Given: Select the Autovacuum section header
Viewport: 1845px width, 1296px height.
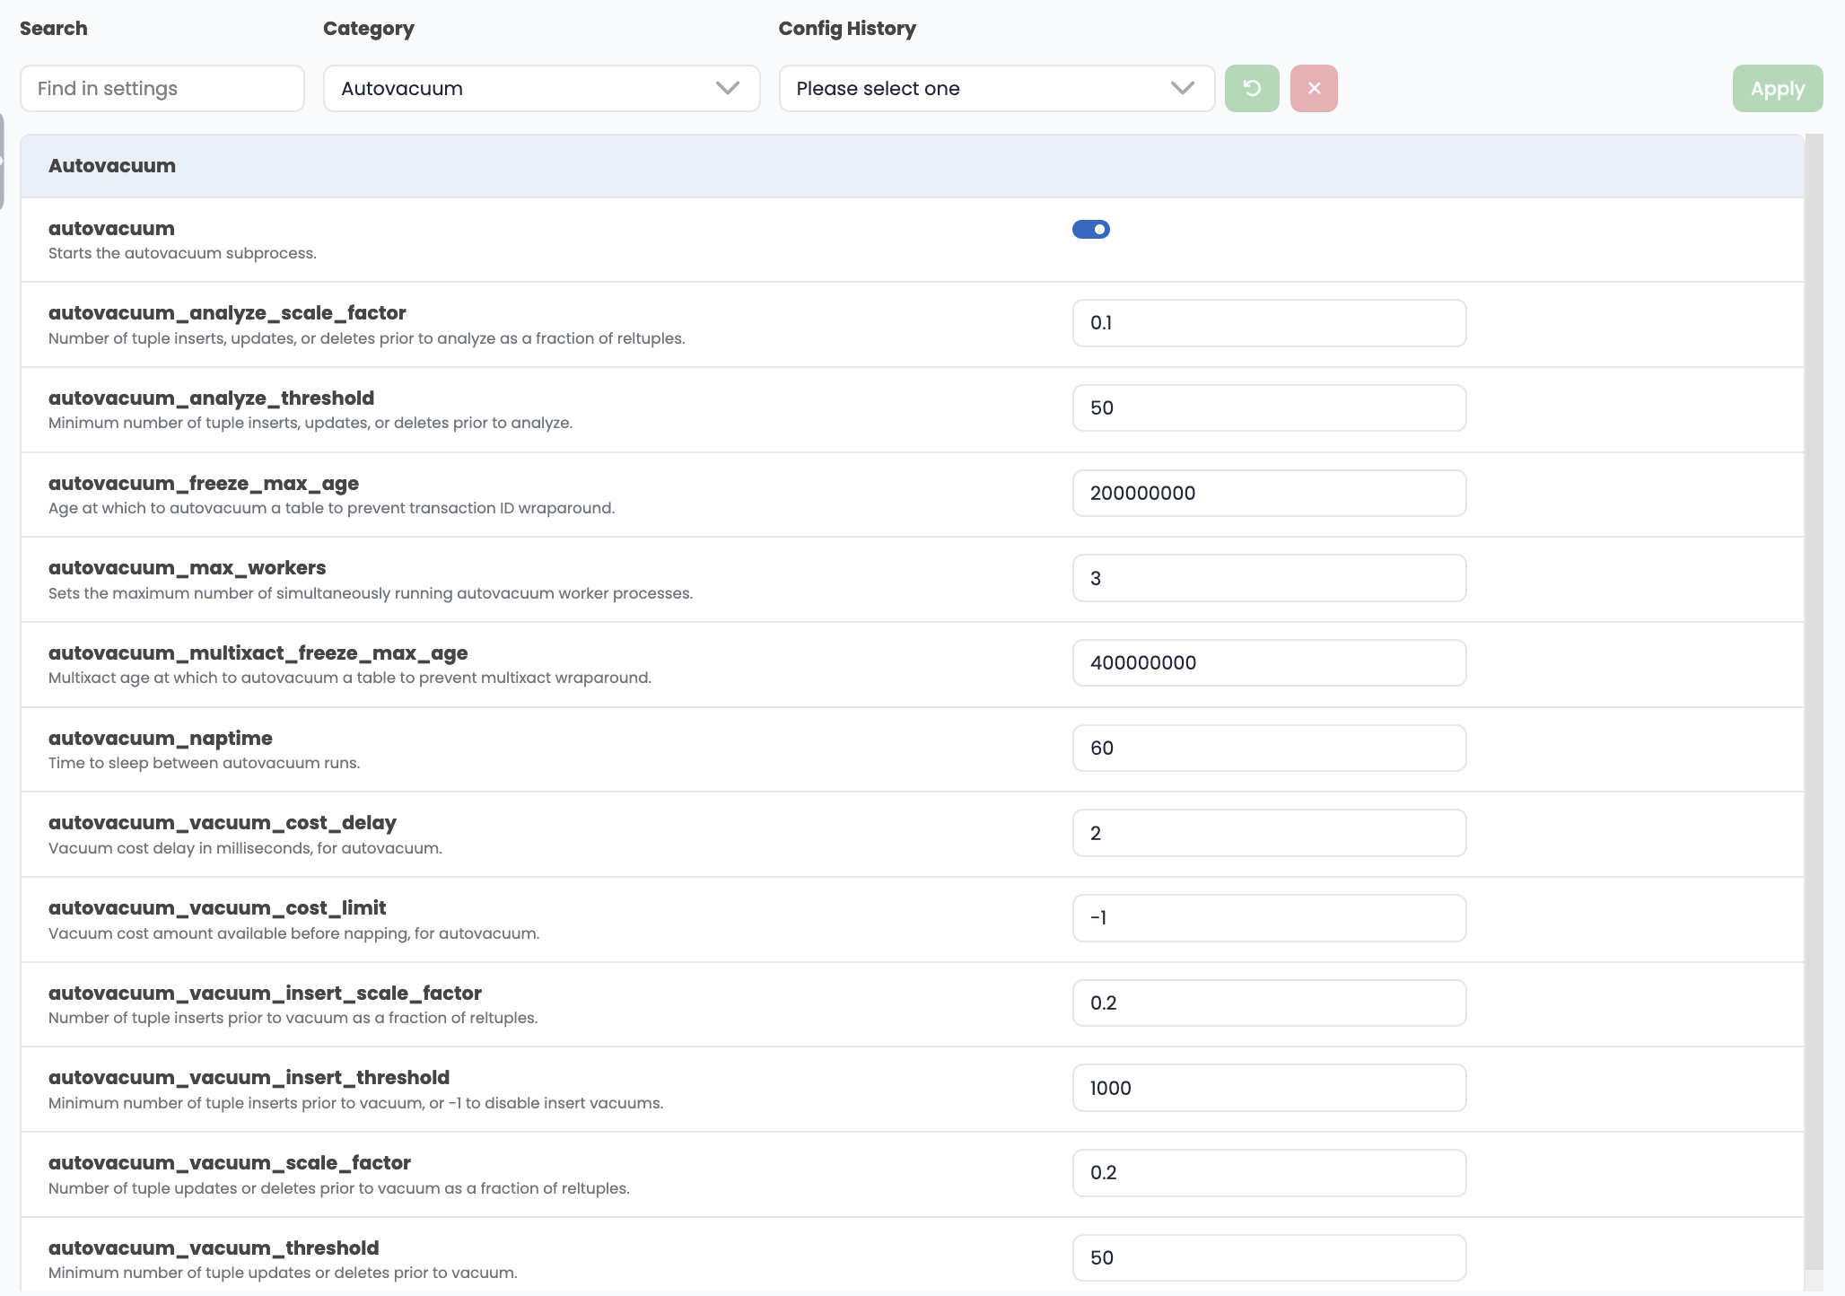Looking at the screenshot, I should coord(111,166).
